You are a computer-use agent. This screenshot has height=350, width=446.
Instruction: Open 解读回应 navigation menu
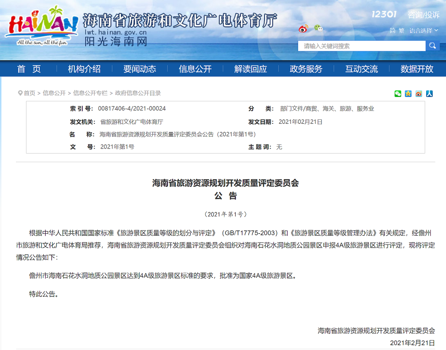point(251,69)
